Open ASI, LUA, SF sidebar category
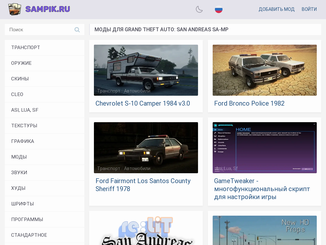The image size is (326, 245). (x=45, y=110)
